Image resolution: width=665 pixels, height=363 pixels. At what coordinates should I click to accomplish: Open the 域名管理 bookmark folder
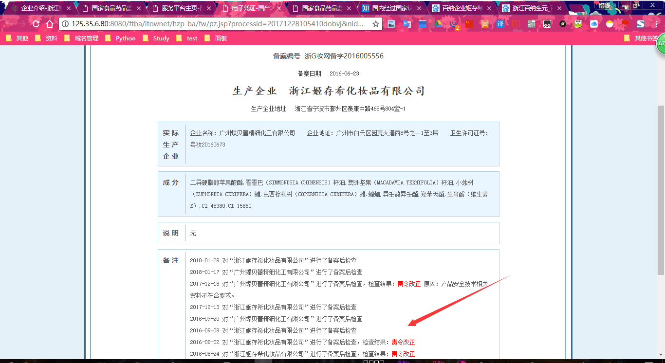point(82,38)
